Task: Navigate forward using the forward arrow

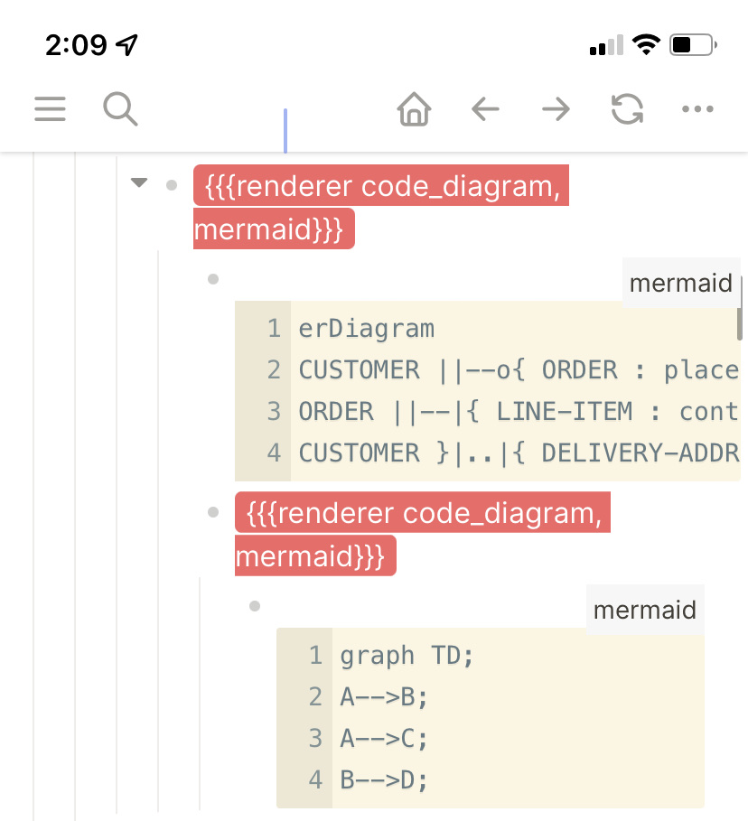Action: pyautogui.click(x=556, y=109)
